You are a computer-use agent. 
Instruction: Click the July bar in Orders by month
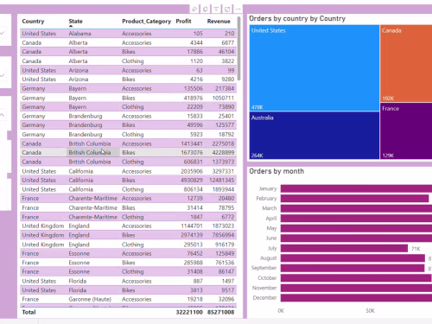(344, 248)
